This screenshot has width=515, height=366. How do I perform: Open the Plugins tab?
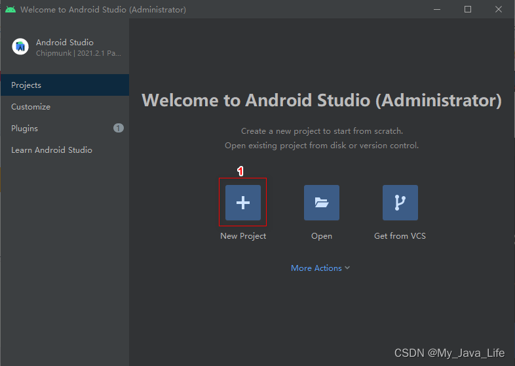tap(65, 129)
